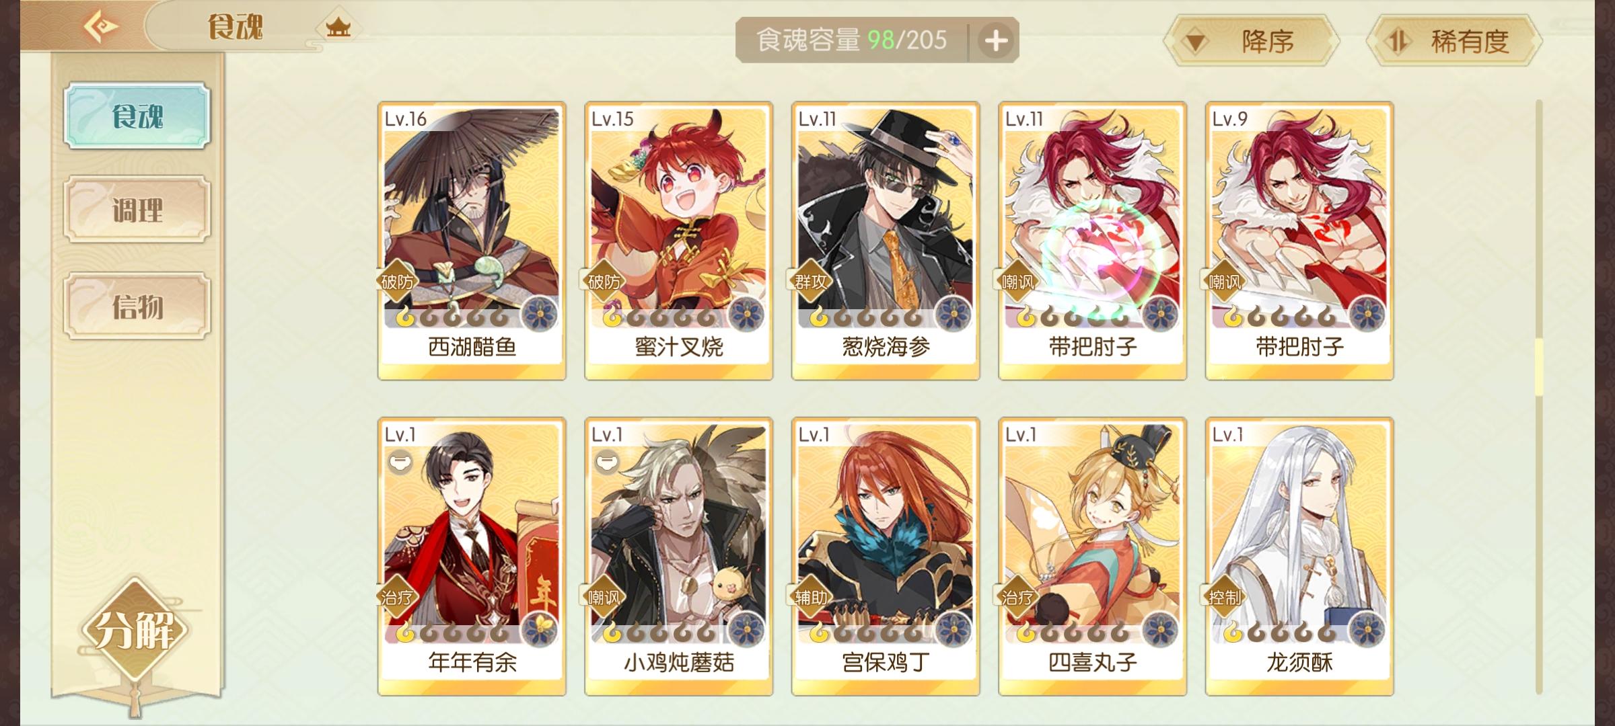The width and height of the screenshot is (1615, 726).
Task: Open the 宫保鸡丁 character card
Action: pyautogui.click(x=886, y=557)
